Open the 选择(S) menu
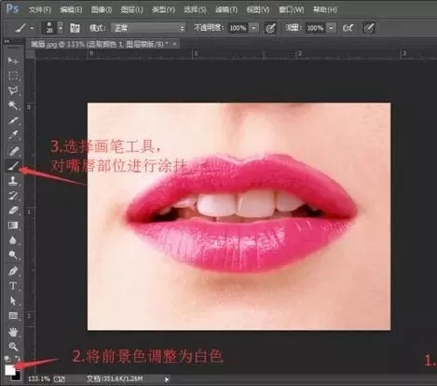This screenshot has width=437, height=386. 195,10
